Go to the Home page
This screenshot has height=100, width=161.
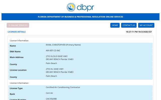[x=115, y=25]
